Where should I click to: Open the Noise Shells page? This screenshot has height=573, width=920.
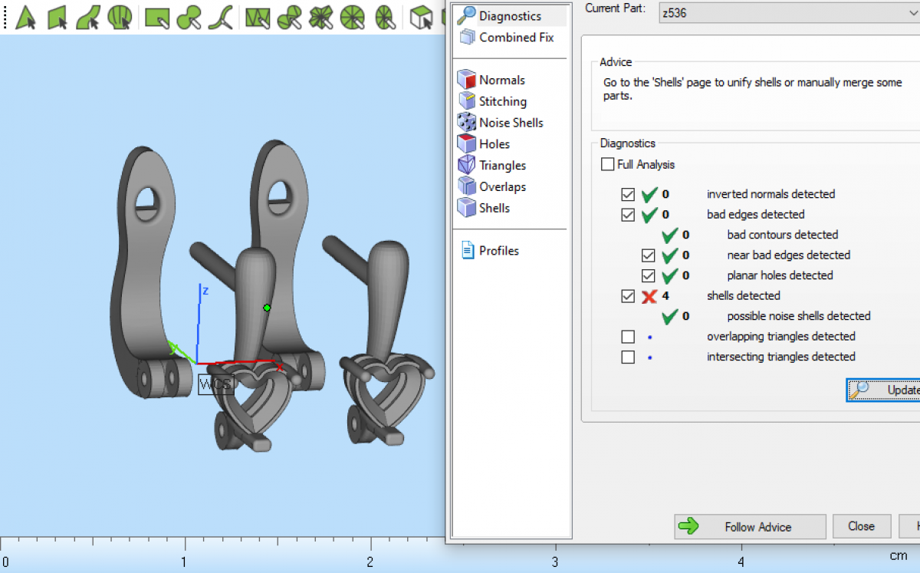point(511,123)
